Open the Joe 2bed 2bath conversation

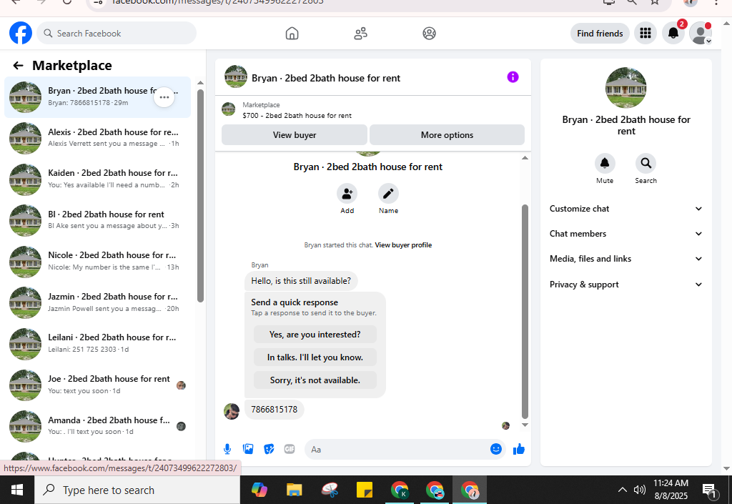[x=97, y=385]
